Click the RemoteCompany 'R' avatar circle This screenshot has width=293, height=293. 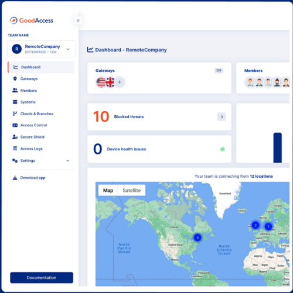click(17, 49)
